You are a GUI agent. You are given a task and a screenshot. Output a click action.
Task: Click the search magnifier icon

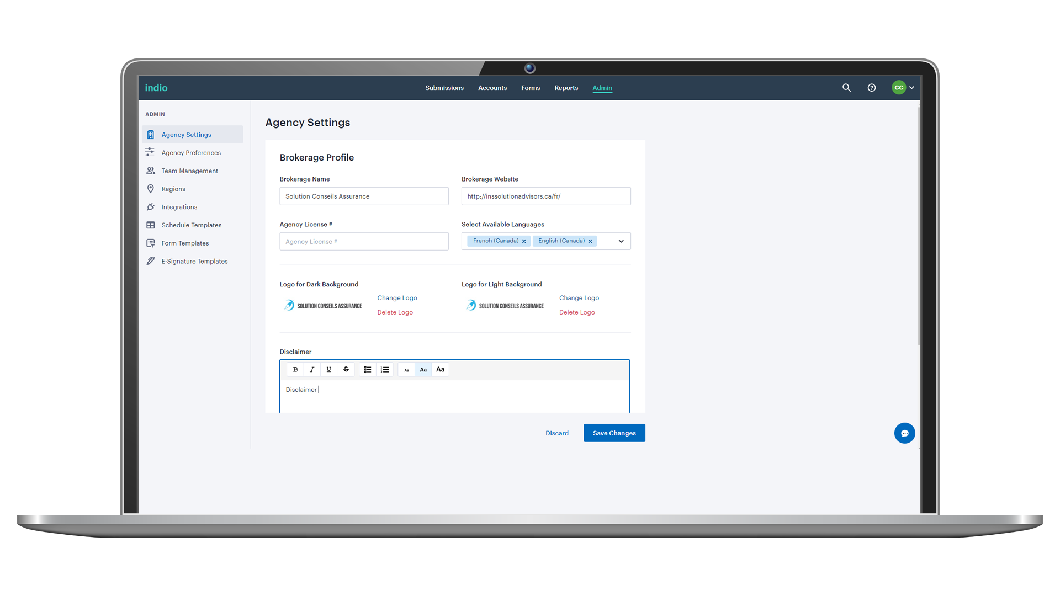click(846, 88)
